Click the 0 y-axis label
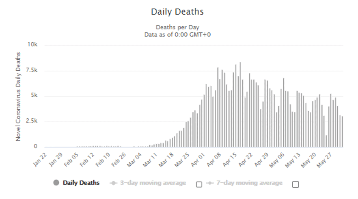This screenshot has height=199, width=358. (35, 147)
